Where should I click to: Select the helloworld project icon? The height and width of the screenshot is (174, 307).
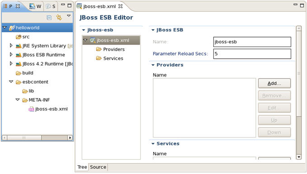(12, 28)
